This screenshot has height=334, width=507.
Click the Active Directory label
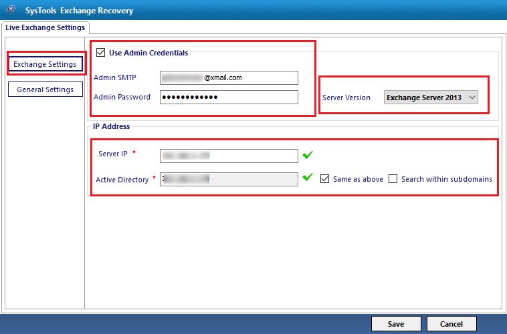tap(122, 180)
